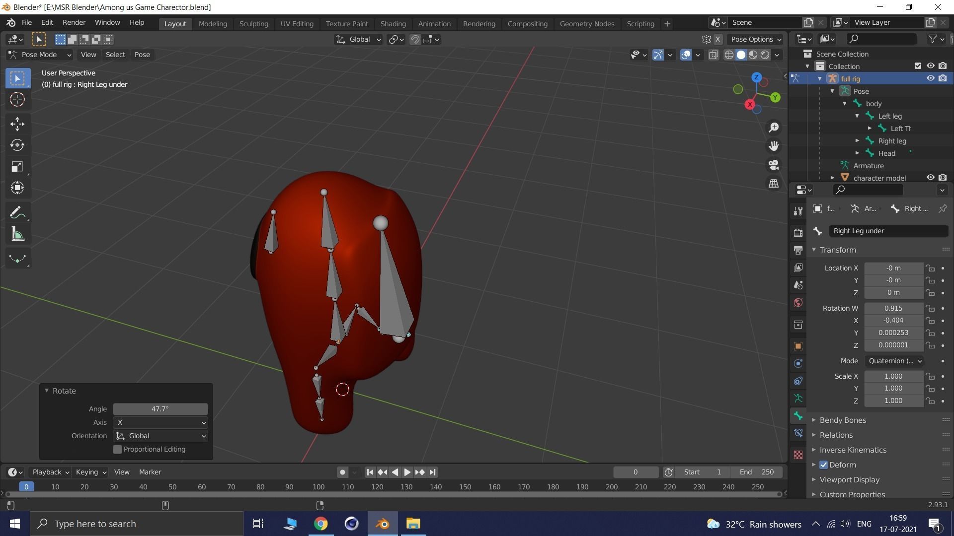Open the Scene properties tab
Image resolution: width=954 pixels, height=536 pixels.
pos(798,285)
